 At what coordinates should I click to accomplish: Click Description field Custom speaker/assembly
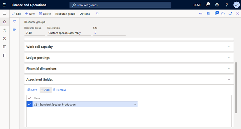click(x=69, y=33)
